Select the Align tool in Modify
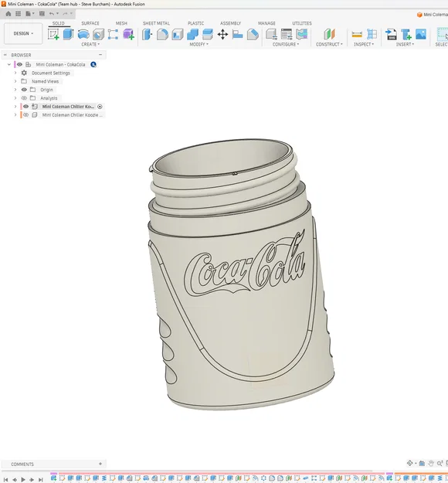The image size is (448, 483). 237,34
